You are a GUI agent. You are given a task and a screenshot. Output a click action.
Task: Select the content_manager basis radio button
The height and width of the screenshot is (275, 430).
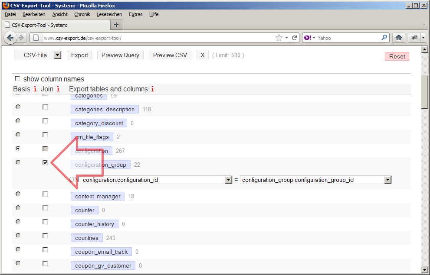18,194
